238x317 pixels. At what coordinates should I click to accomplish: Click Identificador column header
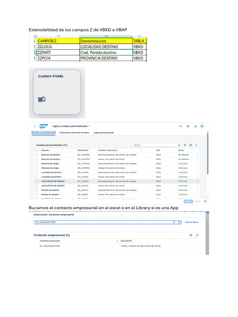point(83,150)
